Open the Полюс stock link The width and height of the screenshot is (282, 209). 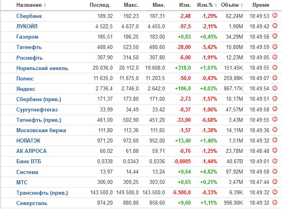tap(25, 78)
